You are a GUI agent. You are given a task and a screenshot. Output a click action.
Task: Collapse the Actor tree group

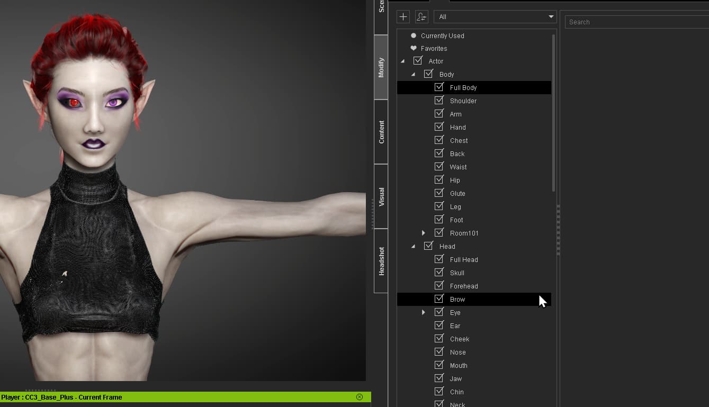[x=402, y=61]
